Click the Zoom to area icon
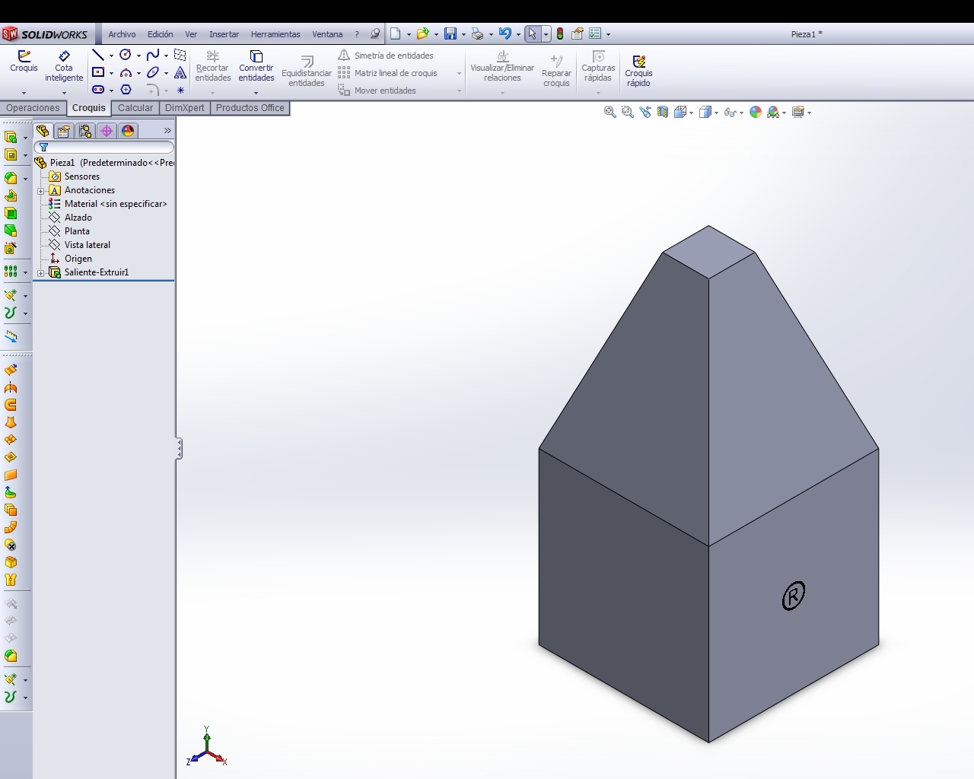 [x=628, y=112]
